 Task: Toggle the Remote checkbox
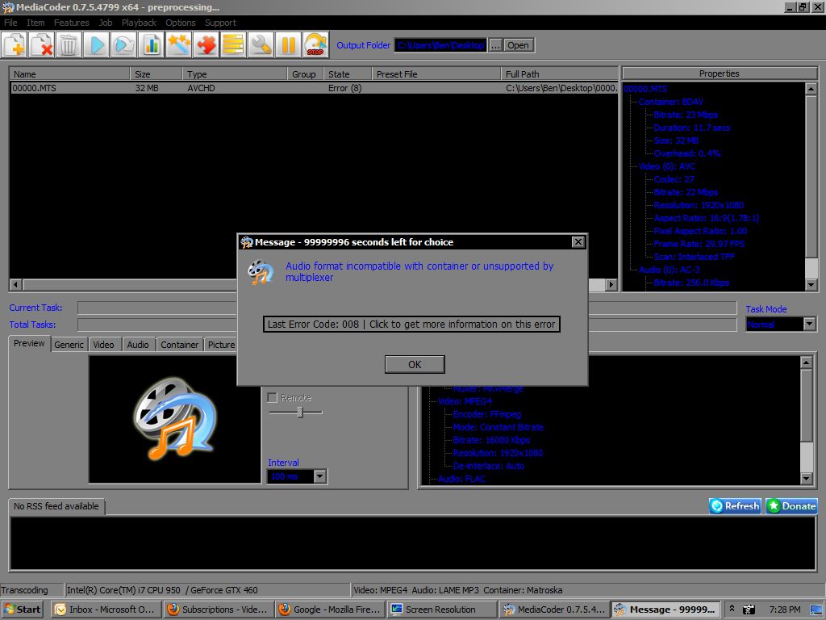273,397
